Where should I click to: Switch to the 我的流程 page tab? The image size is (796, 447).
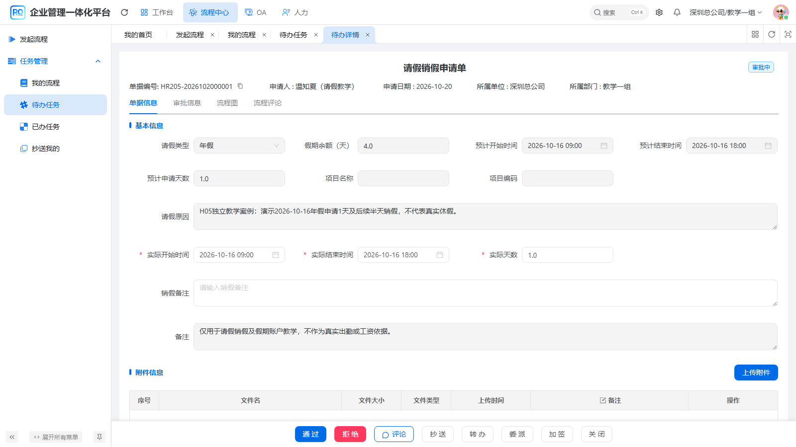coord(242,35)
